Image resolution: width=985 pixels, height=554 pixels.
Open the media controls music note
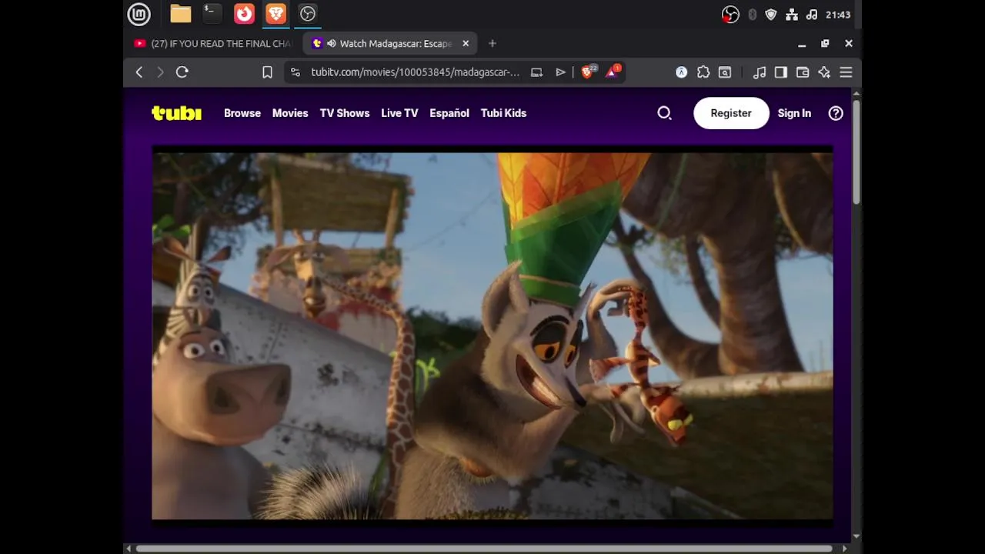coord(760,72)
